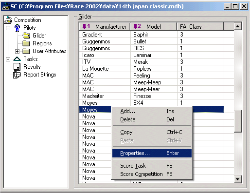Select Score Task in context menu
The width and height of the screenshot is (250, 193).
(x=152, y=166)
